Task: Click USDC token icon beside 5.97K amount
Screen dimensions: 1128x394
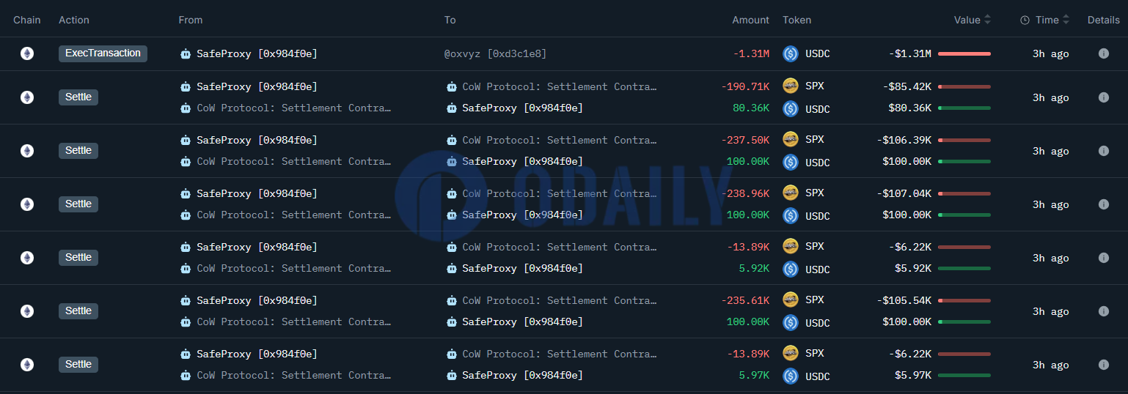Action: coord(791,376)
